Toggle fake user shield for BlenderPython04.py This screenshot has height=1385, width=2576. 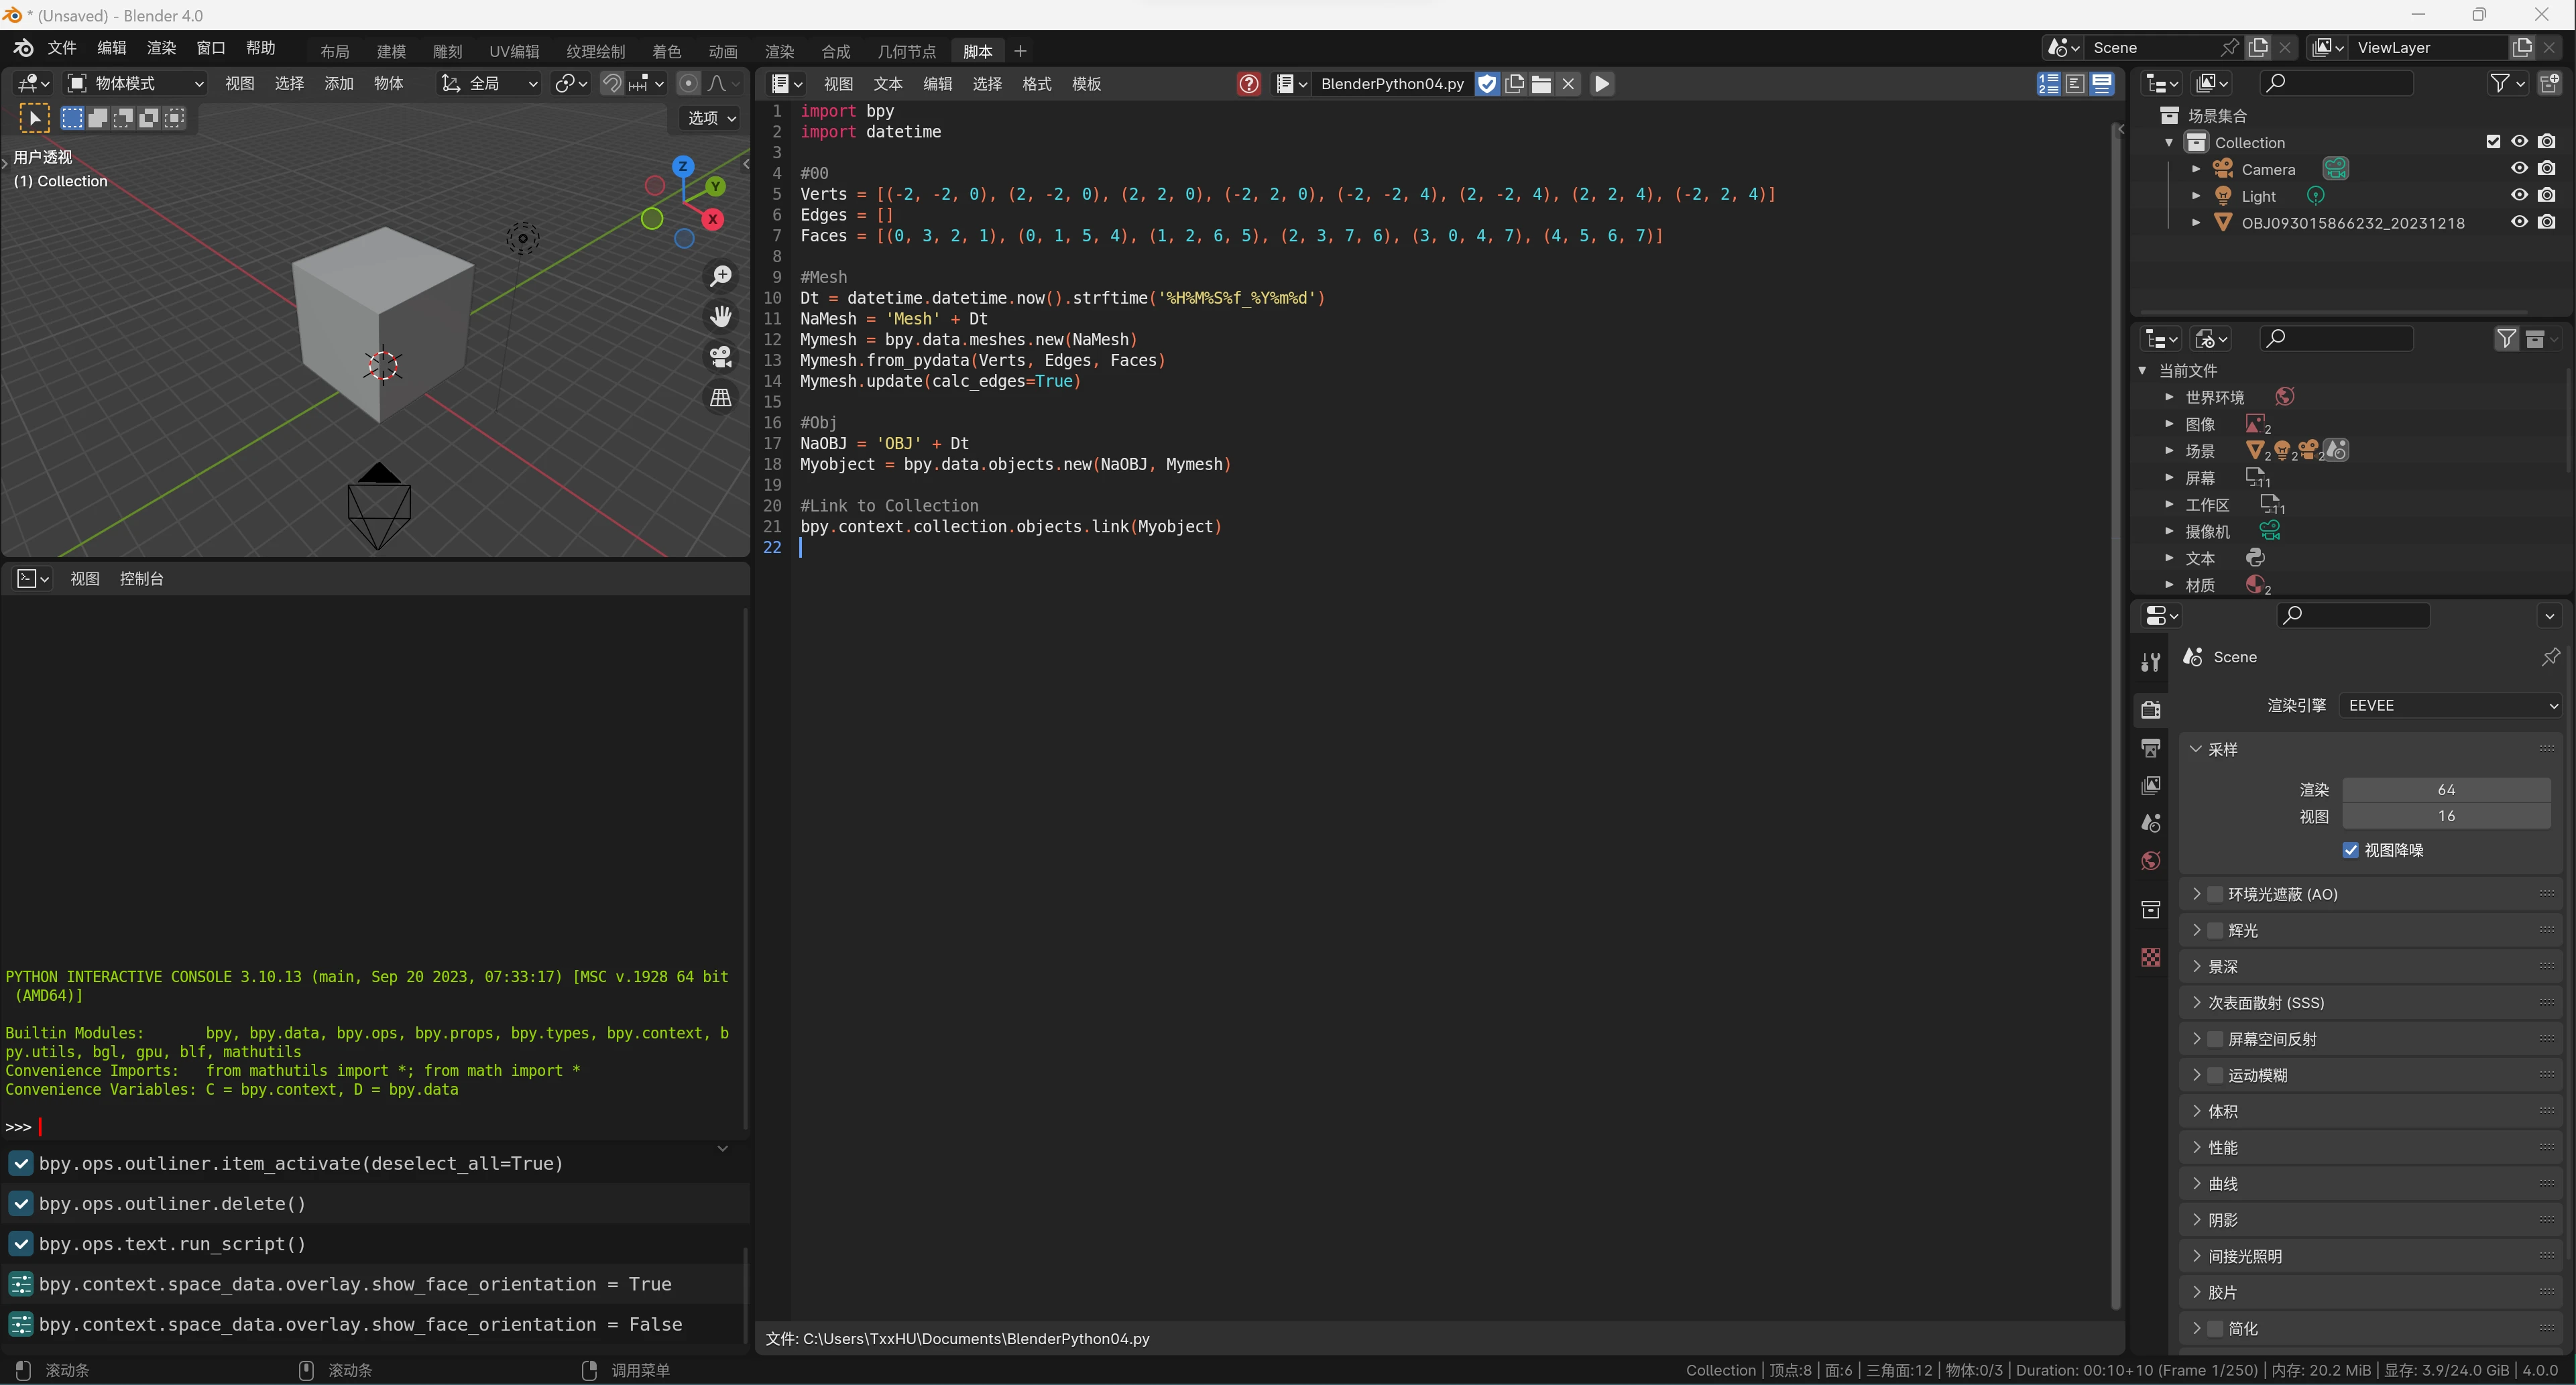point(1487,84)
